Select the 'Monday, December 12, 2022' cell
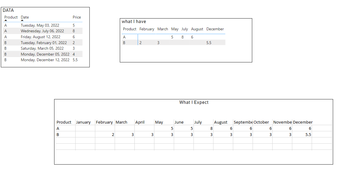 (45, 60)
